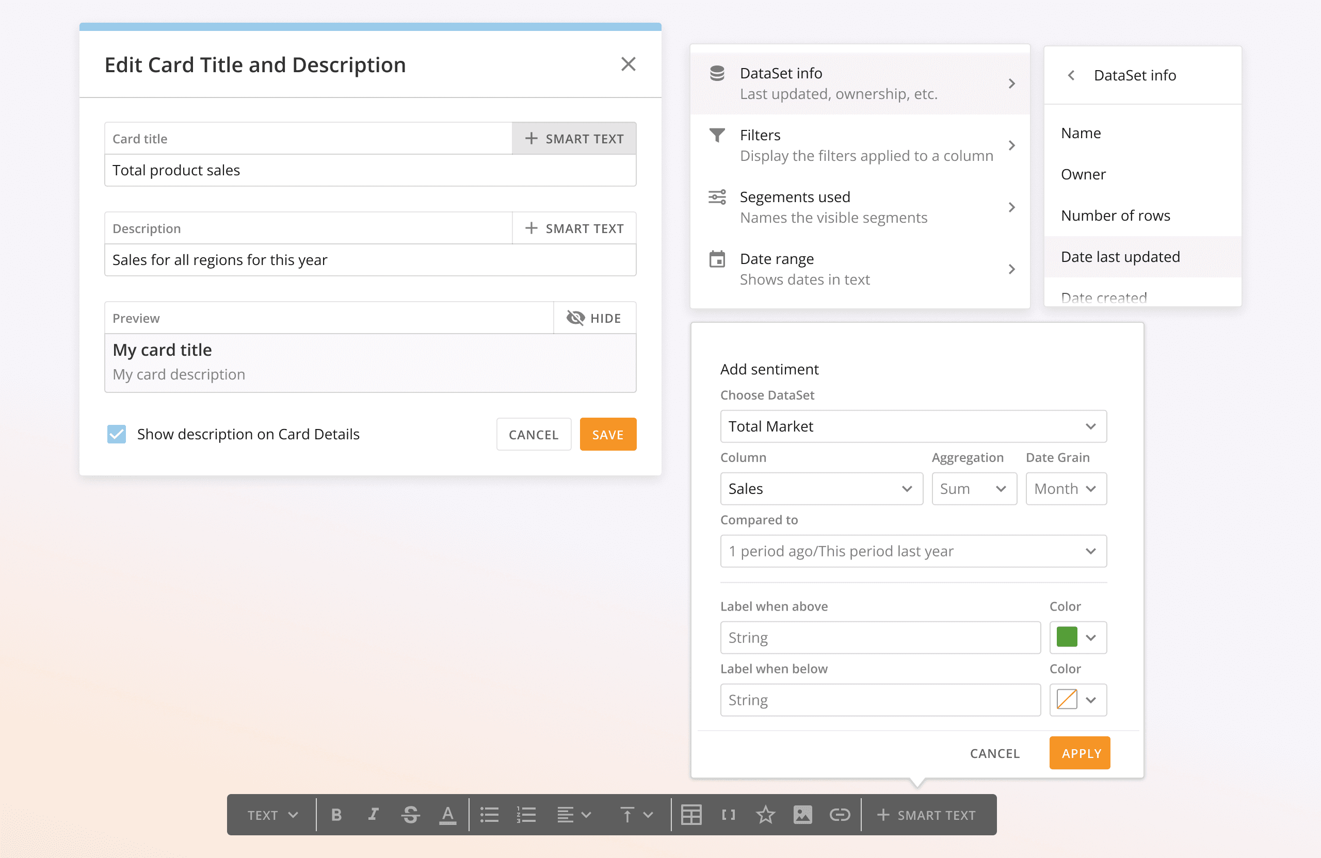1321x858 pixels.
Task: Open the empty color picker for label below
Action: [1078, 699]
